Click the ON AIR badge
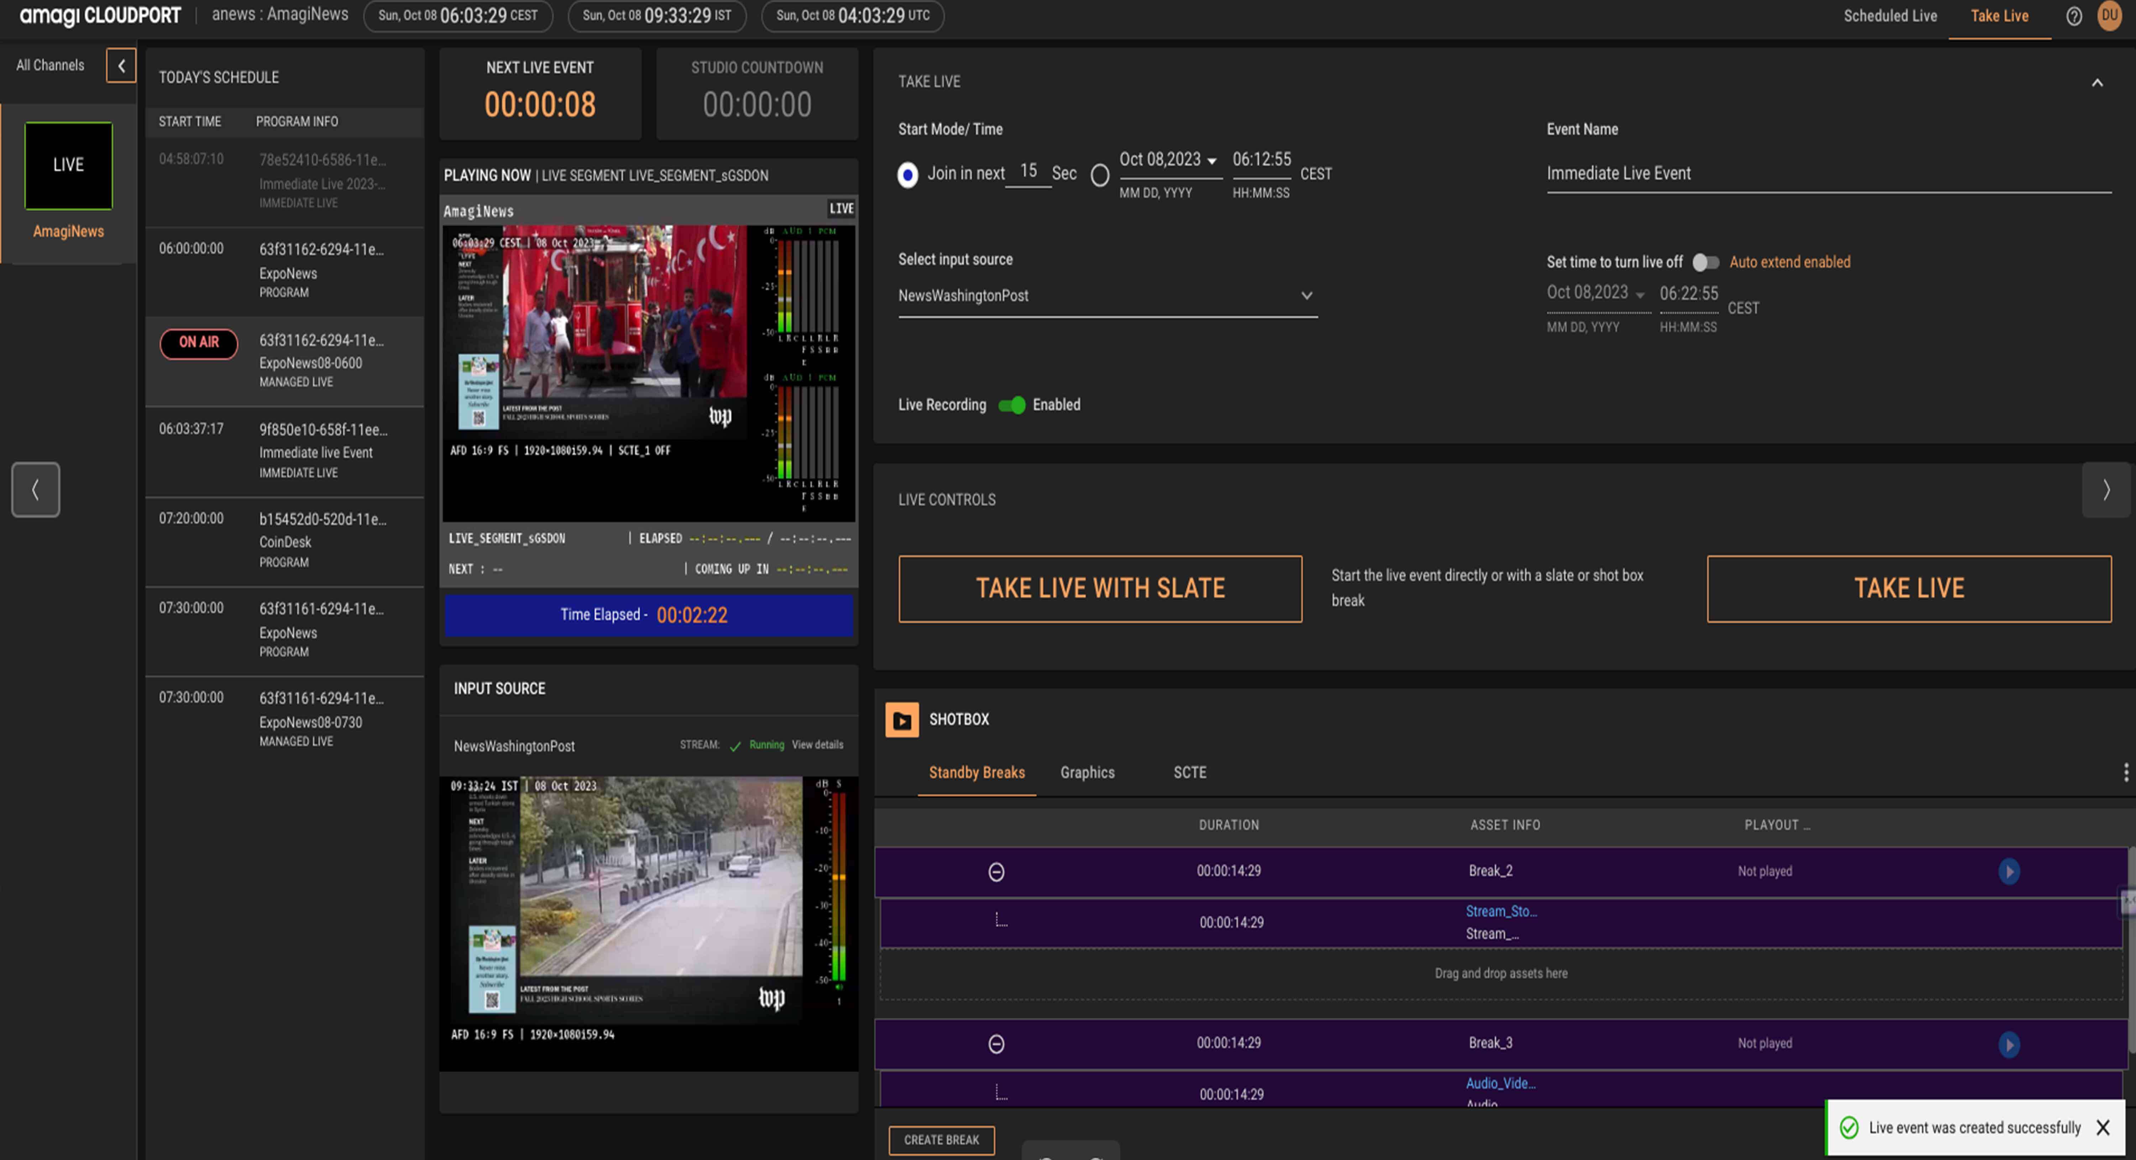This screenshot has width=2136, height=1160. (x=199, y=343)
